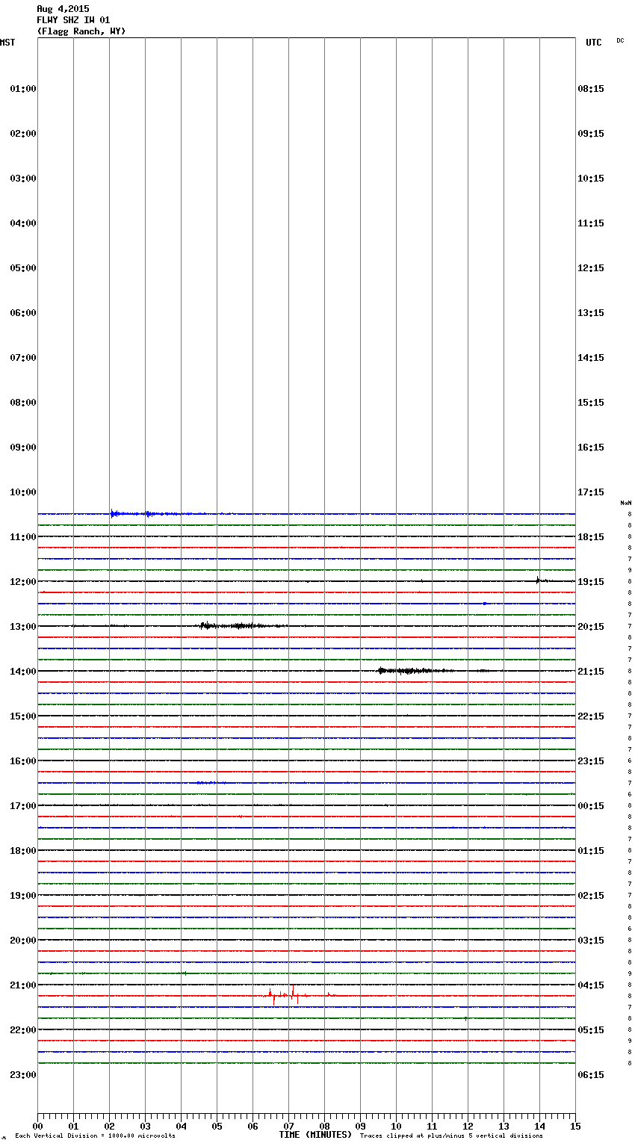Select the 03:00 MST time label
The image size is (635, 1146).
(23, 179)
